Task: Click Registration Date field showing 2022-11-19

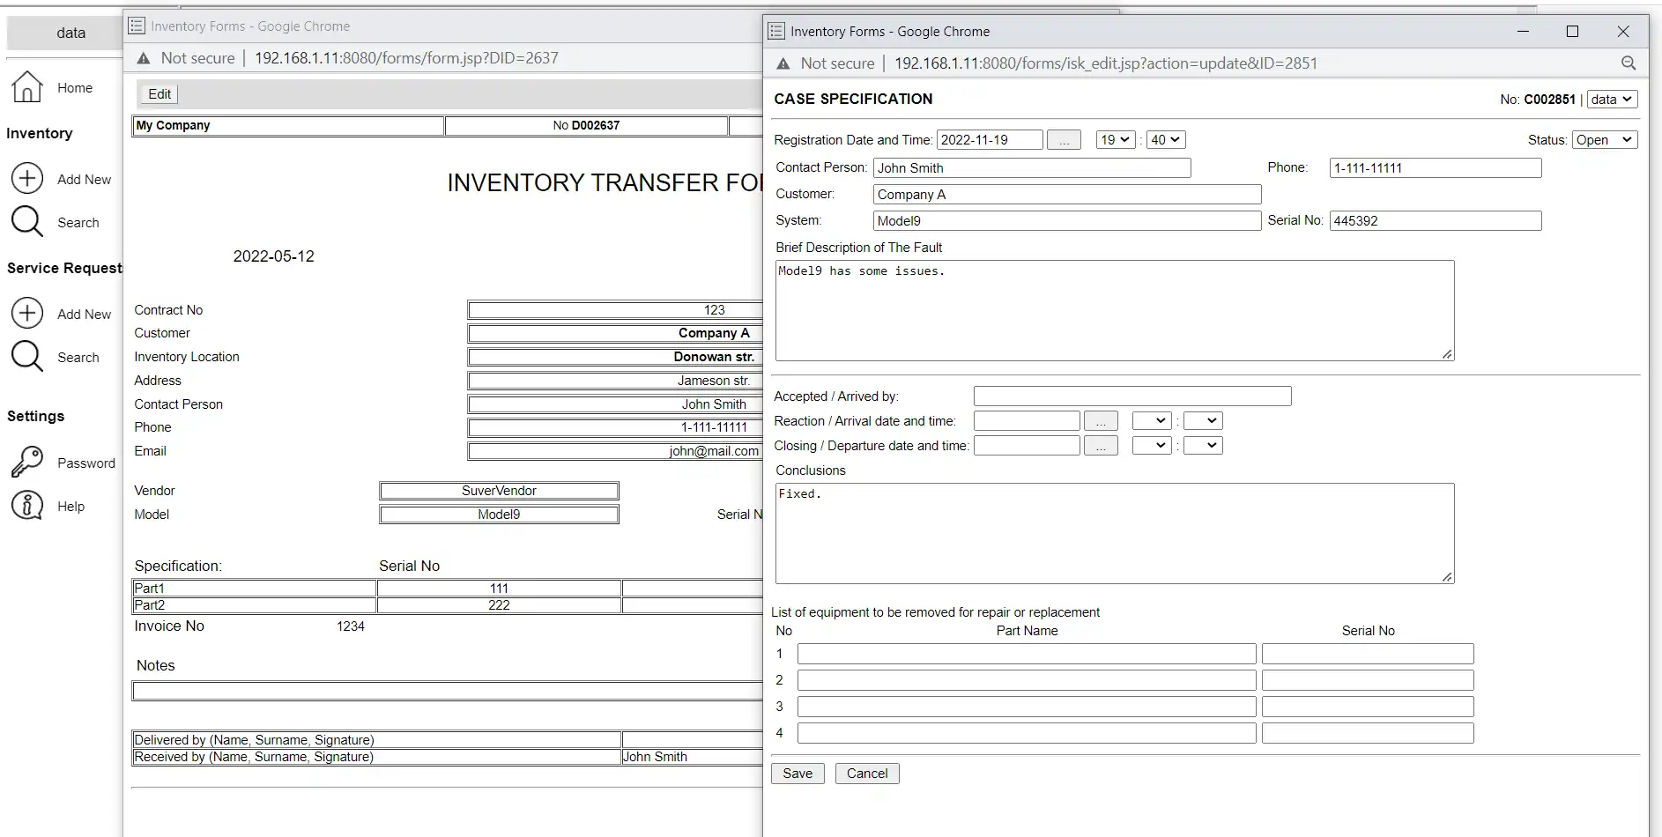Action: click(990, 140)
